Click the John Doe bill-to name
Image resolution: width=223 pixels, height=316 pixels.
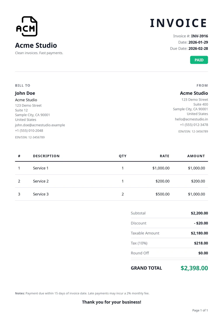click(x=25, y=93)
